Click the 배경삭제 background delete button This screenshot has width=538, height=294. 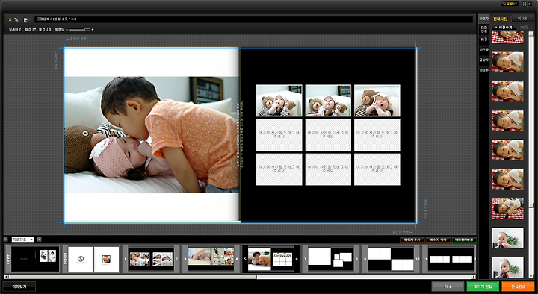pos(45,30)
